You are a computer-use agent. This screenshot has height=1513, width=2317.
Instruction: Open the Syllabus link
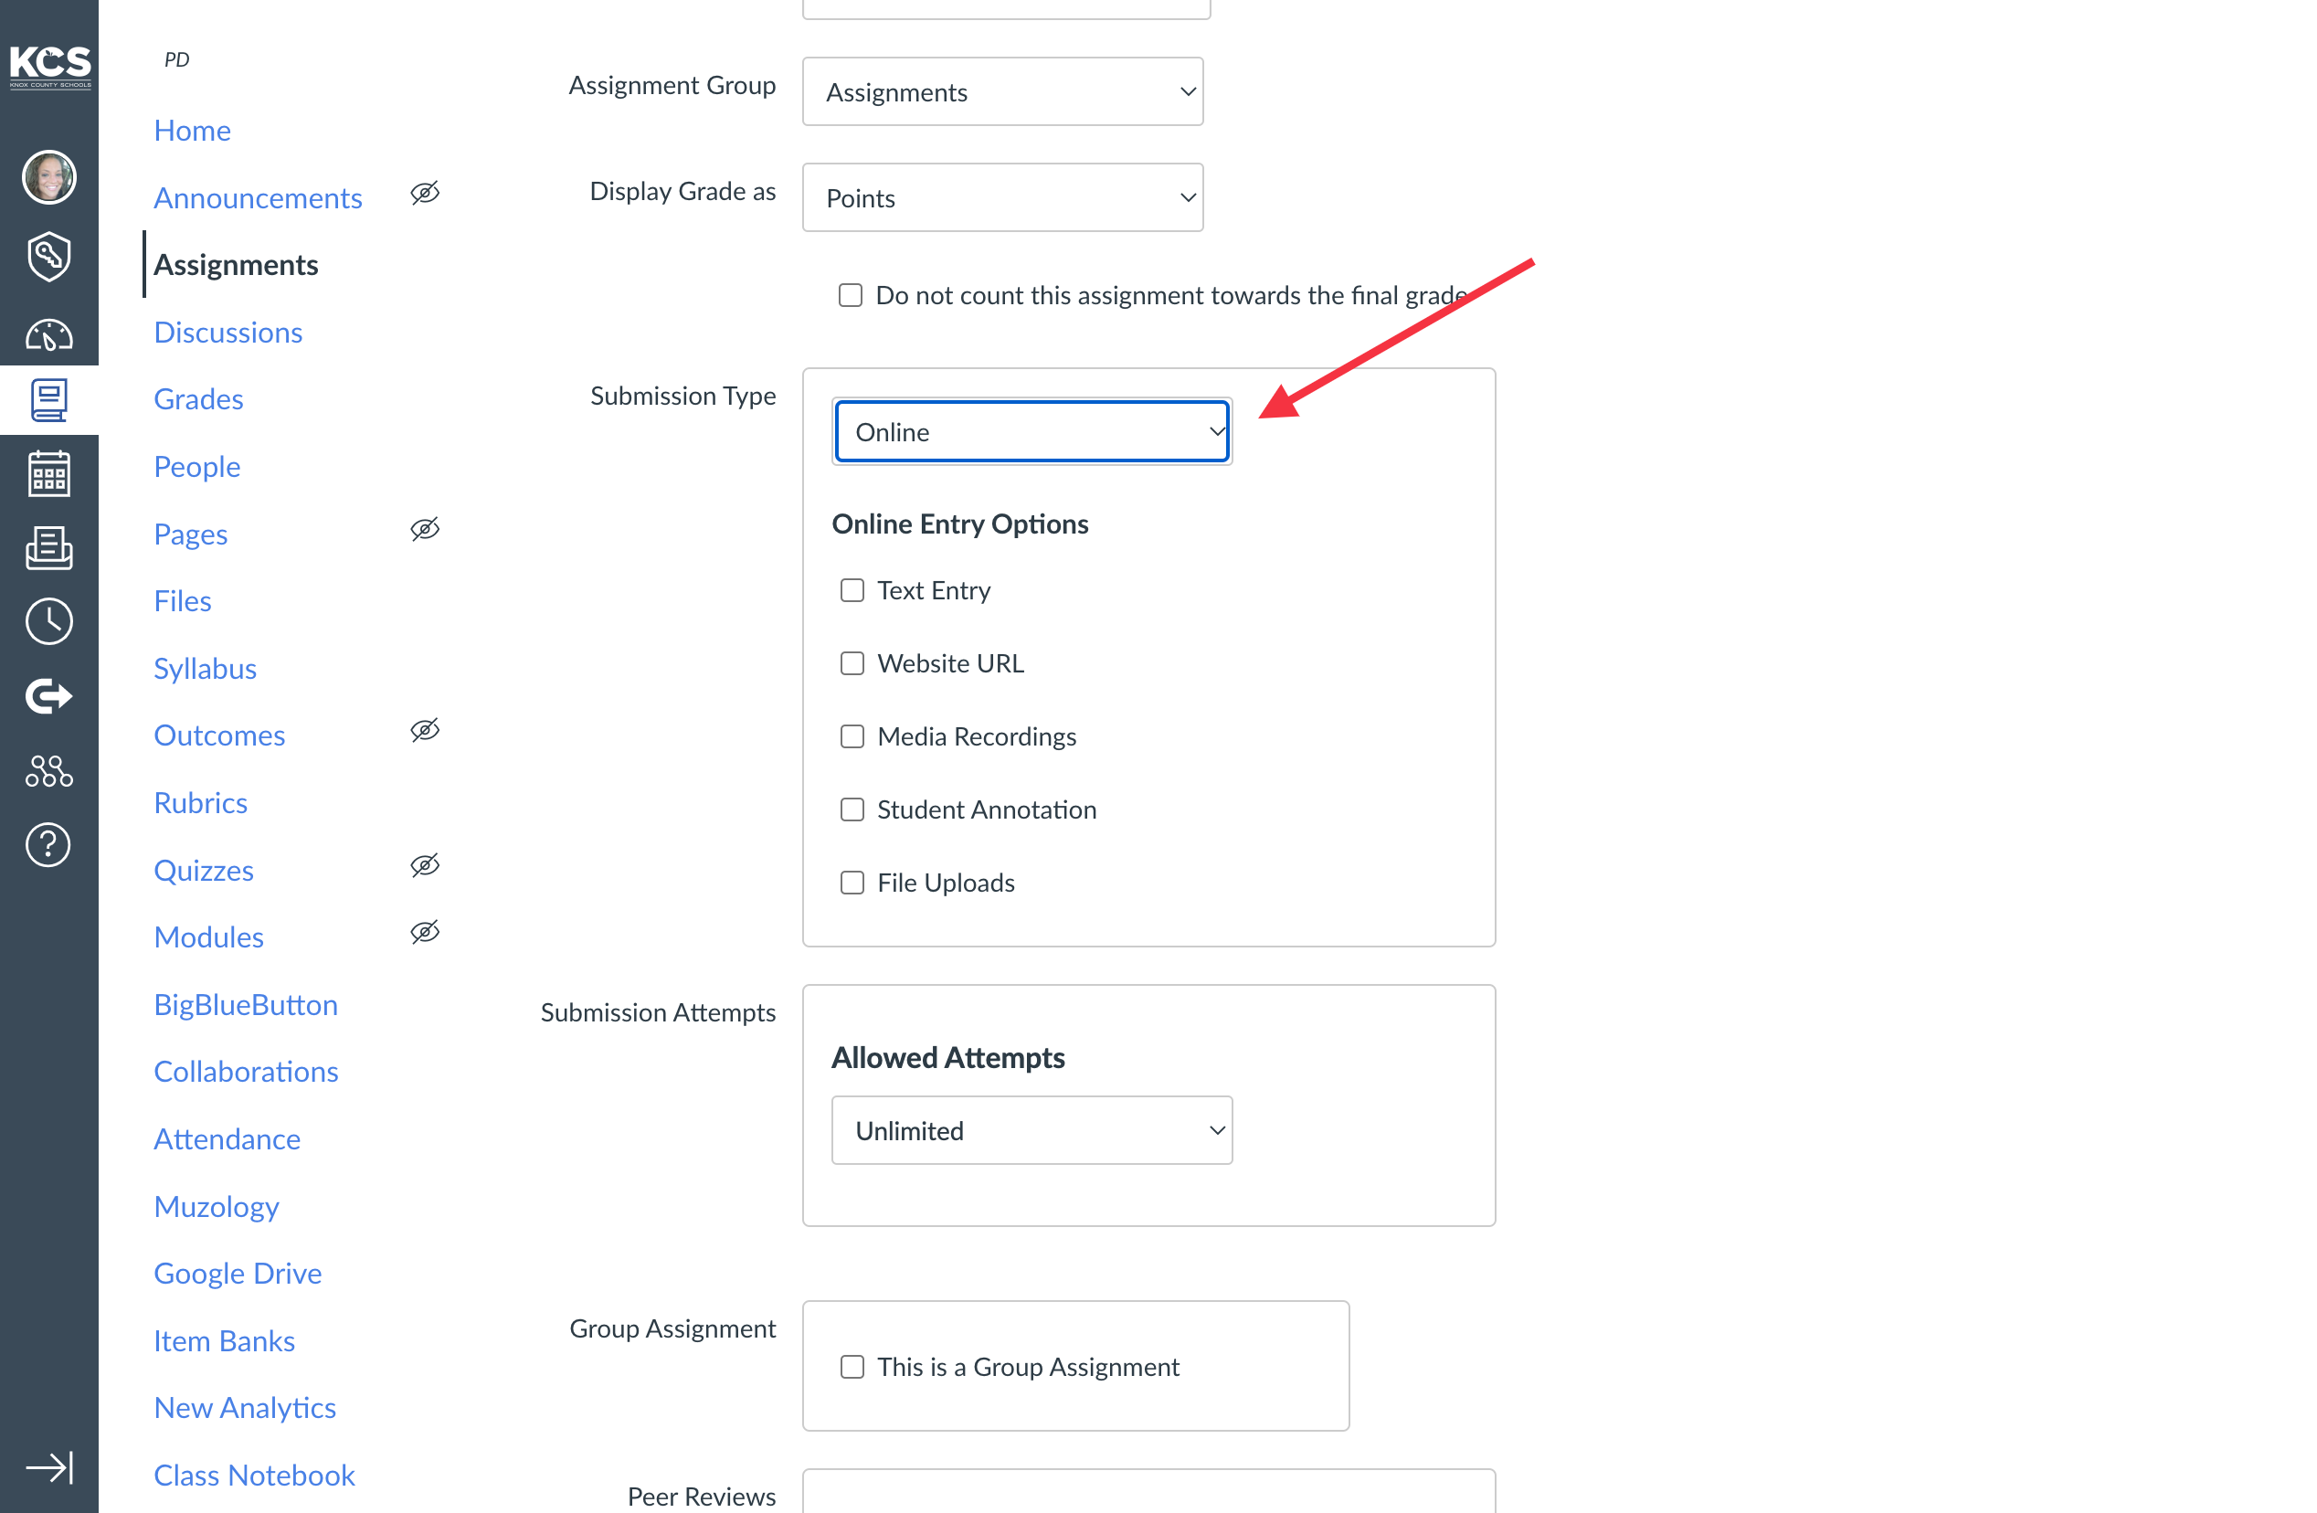tap(206, 668)
